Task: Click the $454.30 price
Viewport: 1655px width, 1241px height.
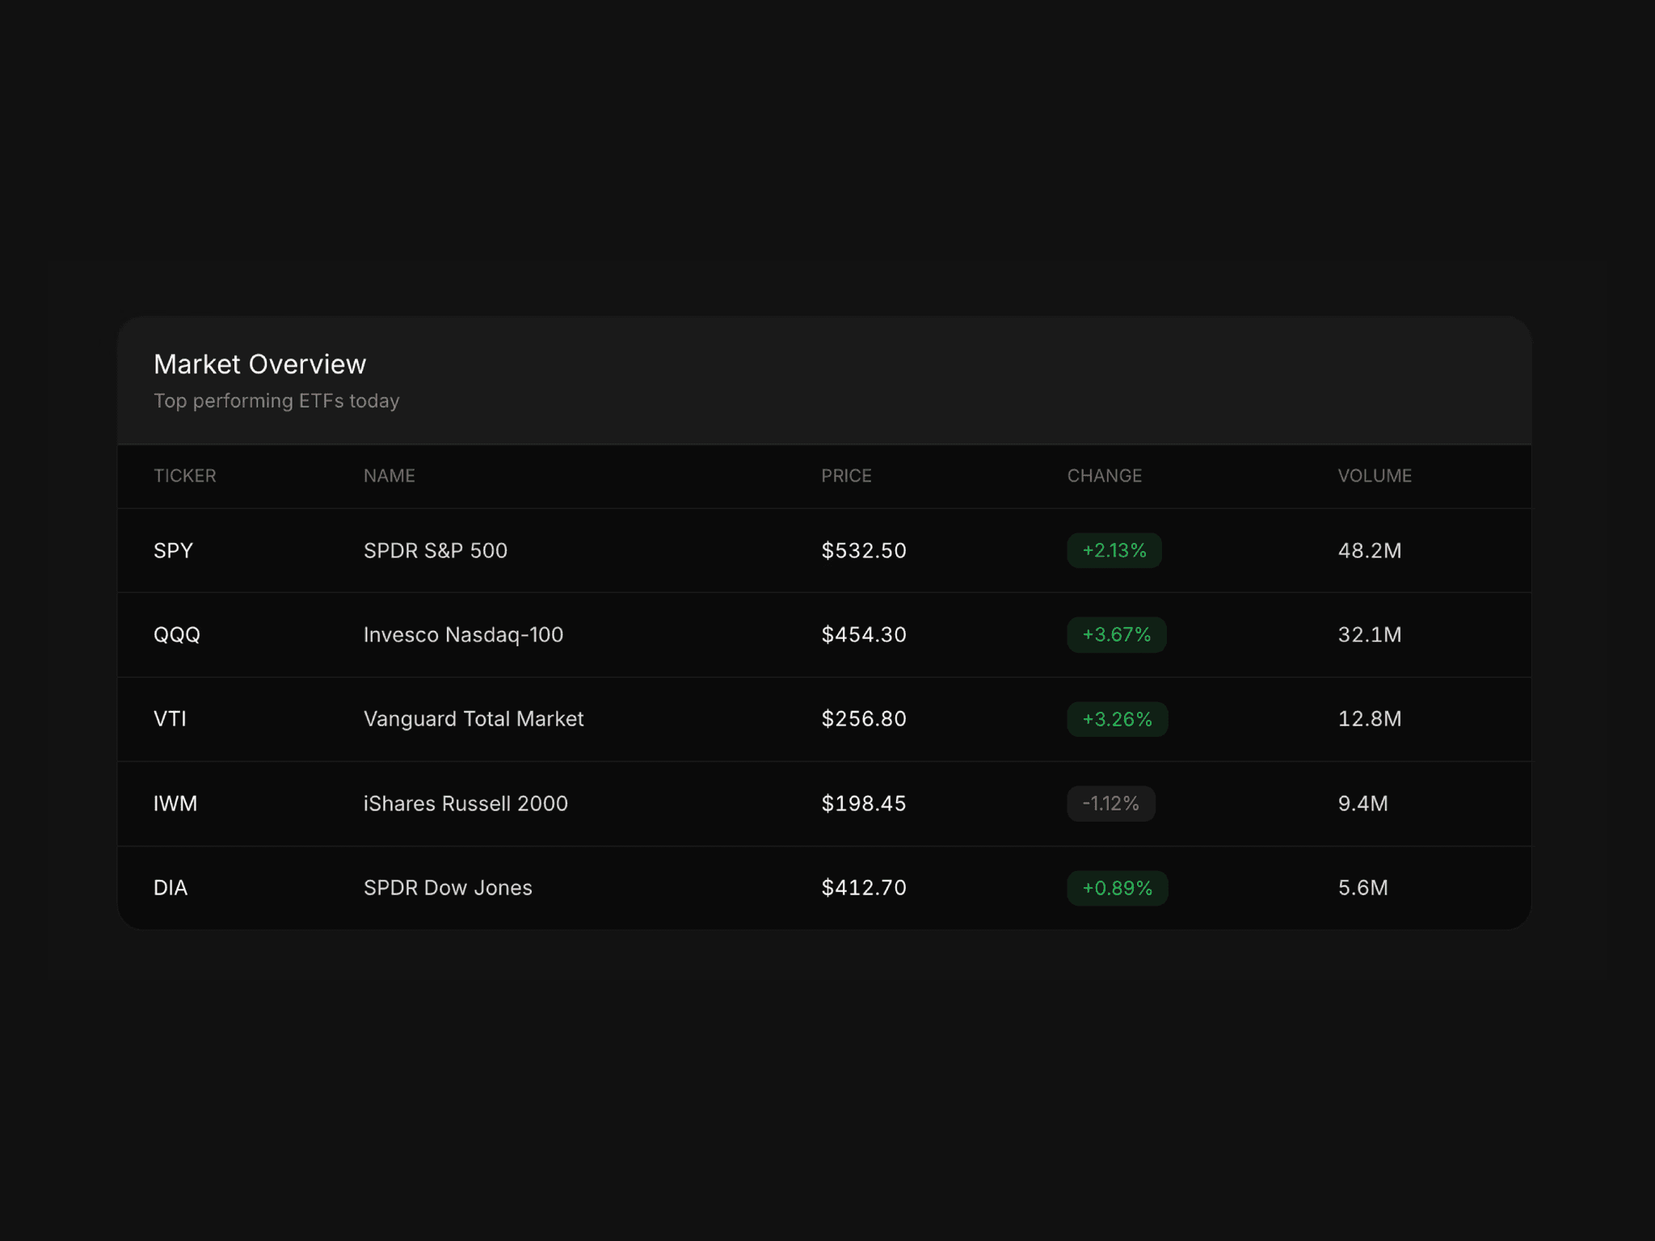Action: point(864,635)
